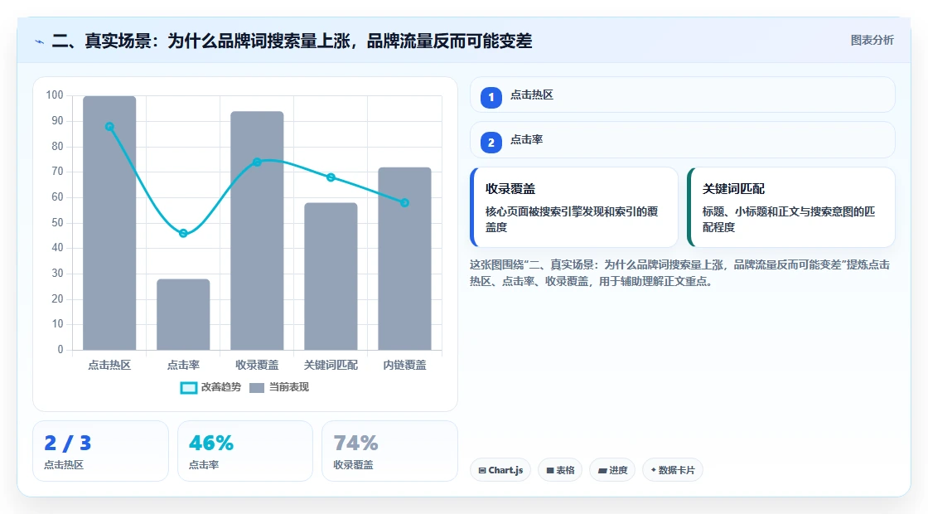Viewport: 928px width, 514px height.
Task: Click the blue number 2 badge
Action: coord(491,142)
